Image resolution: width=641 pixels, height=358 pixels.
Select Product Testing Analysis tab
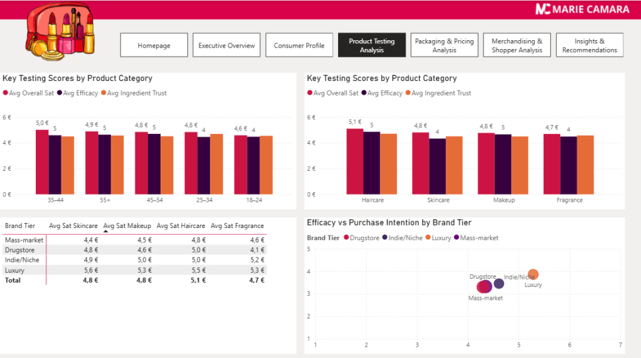[x=372, y=45]
